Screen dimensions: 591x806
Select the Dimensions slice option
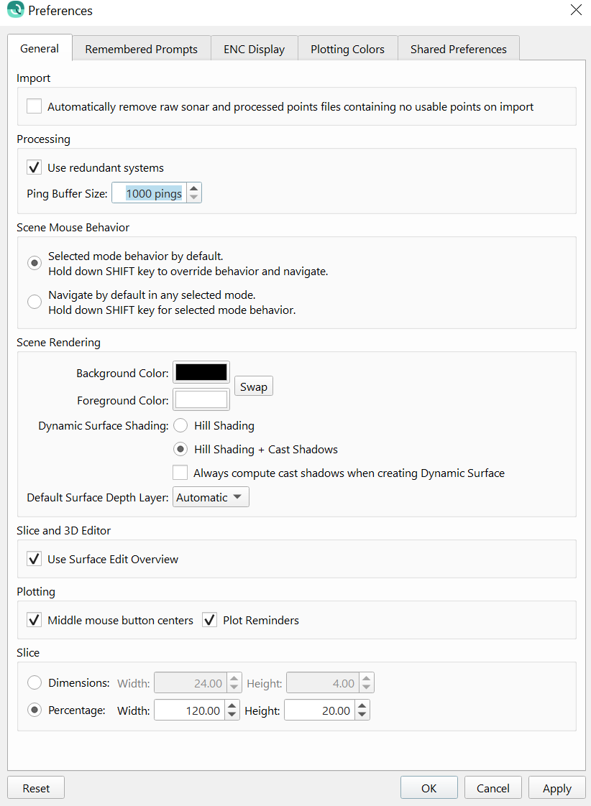point(34,682)
